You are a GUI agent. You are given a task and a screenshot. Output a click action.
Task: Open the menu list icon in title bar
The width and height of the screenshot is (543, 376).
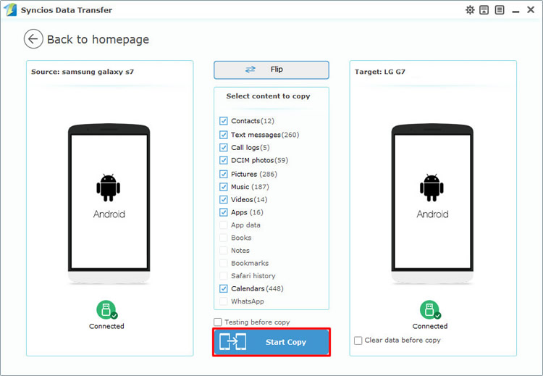[500, 10]
